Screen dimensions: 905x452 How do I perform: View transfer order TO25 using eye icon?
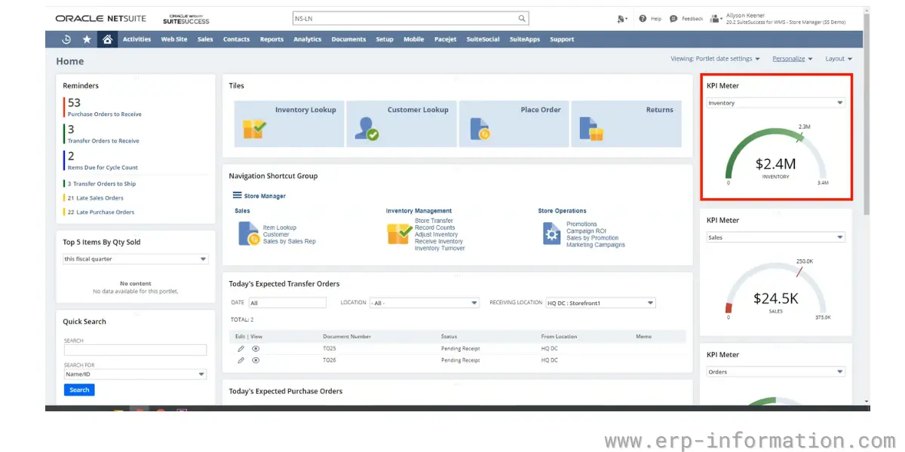256,349
